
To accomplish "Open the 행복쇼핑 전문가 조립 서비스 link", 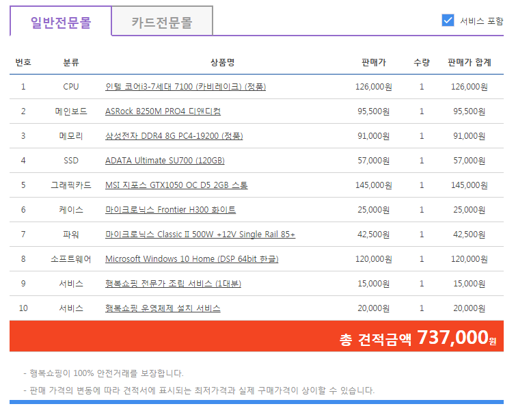I will 173,284.
